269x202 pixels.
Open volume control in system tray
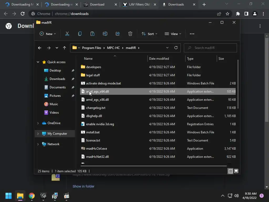(236, 196)
